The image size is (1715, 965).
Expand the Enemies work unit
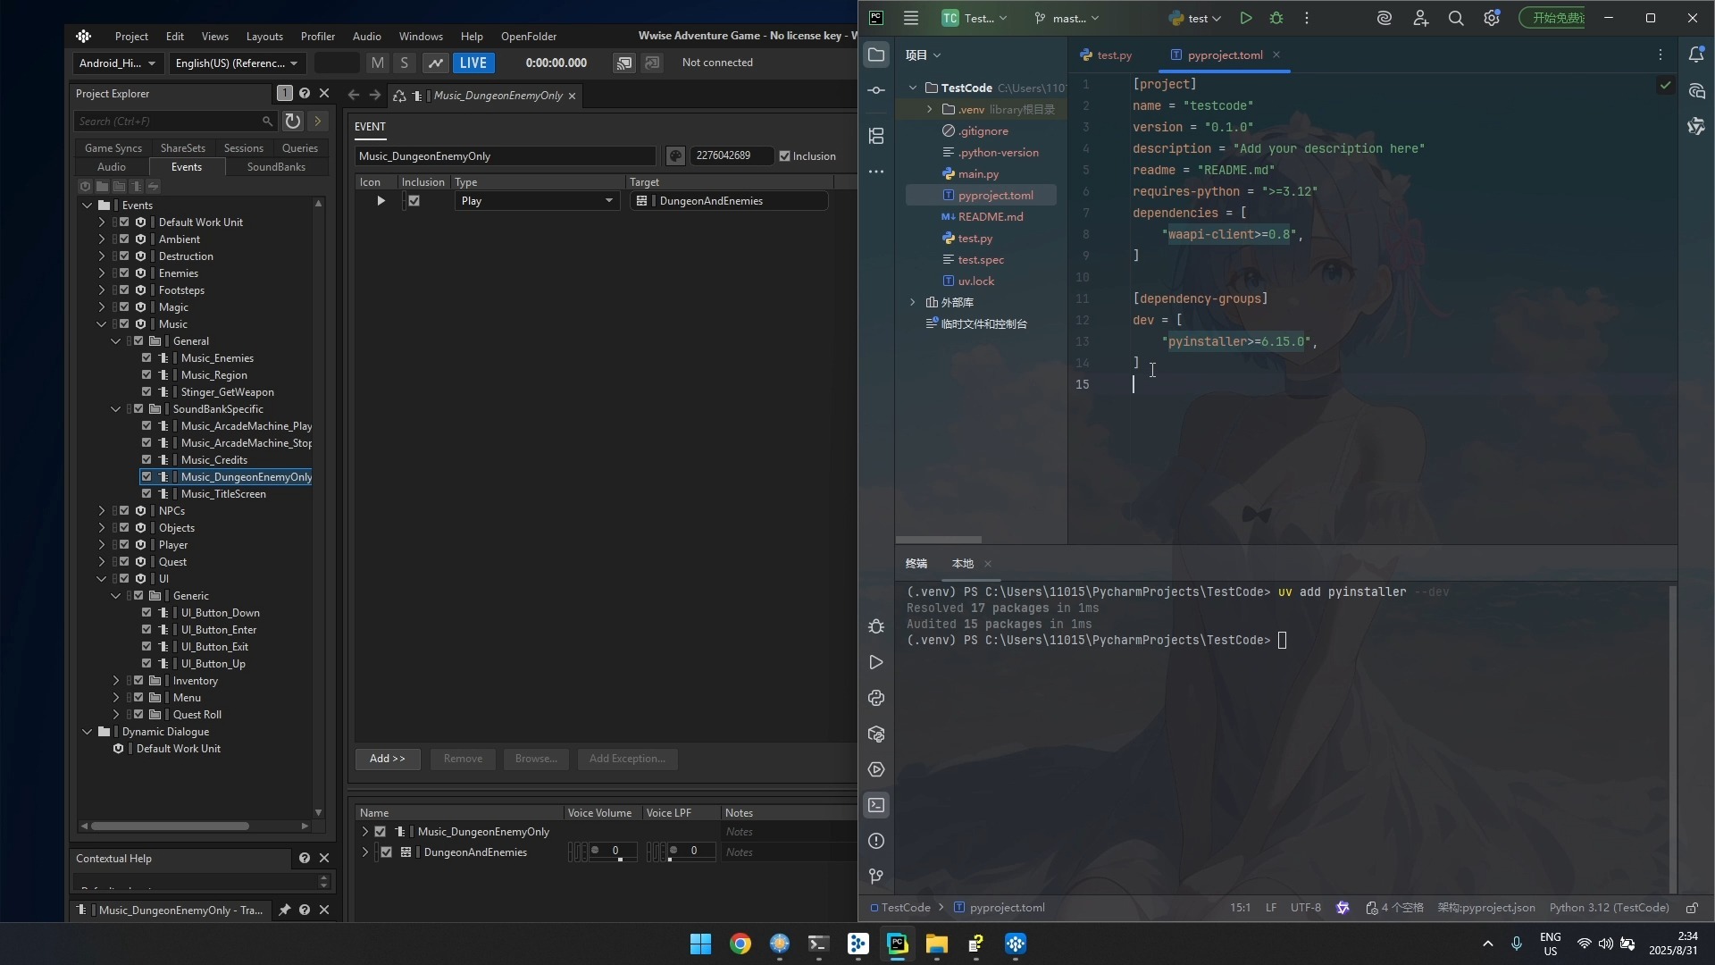[101, 273]
